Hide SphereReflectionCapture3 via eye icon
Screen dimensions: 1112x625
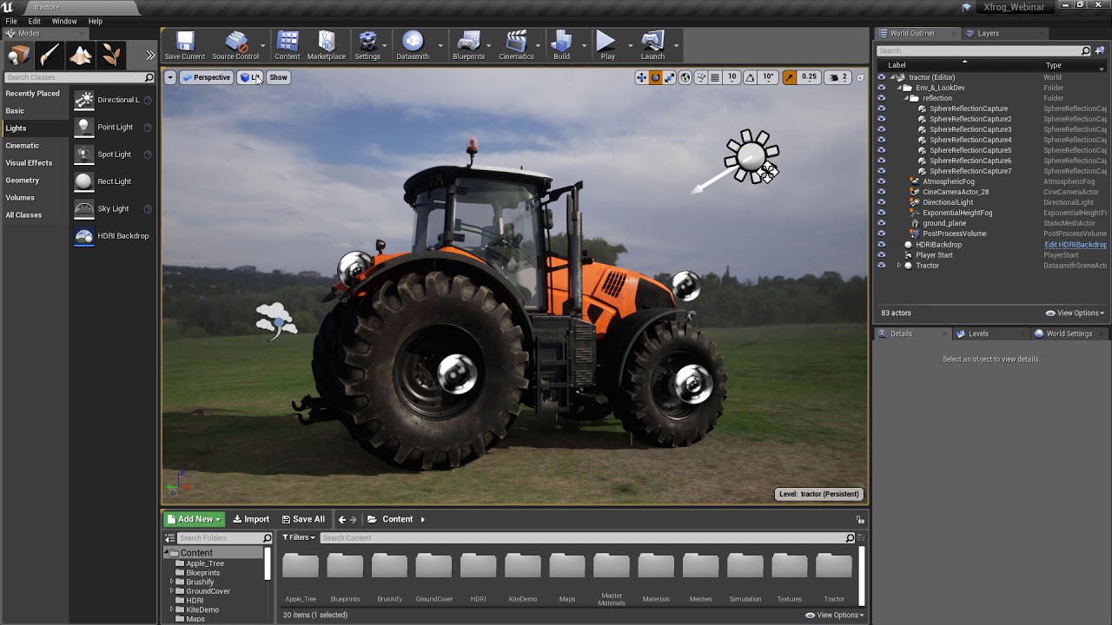881,129
